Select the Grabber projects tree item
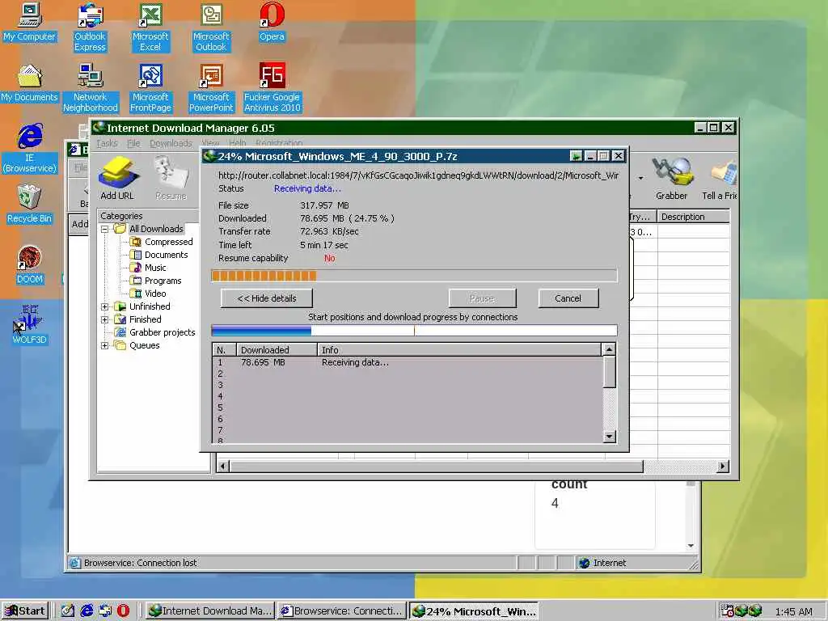 coord(155,332)
